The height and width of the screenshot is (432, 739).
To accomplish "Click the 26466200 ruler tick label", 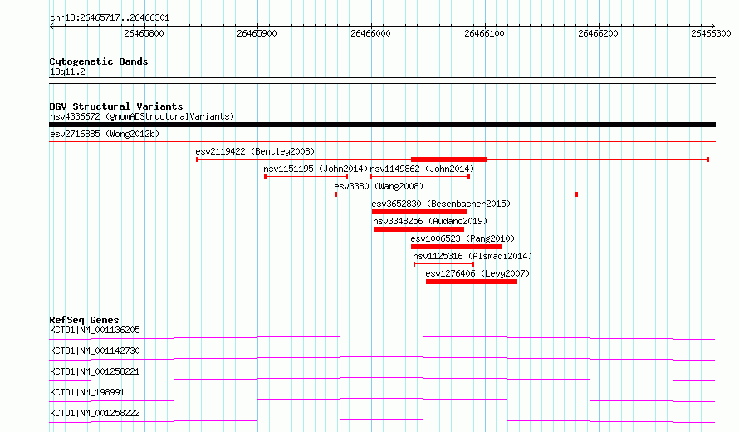I will pos(598,33).
